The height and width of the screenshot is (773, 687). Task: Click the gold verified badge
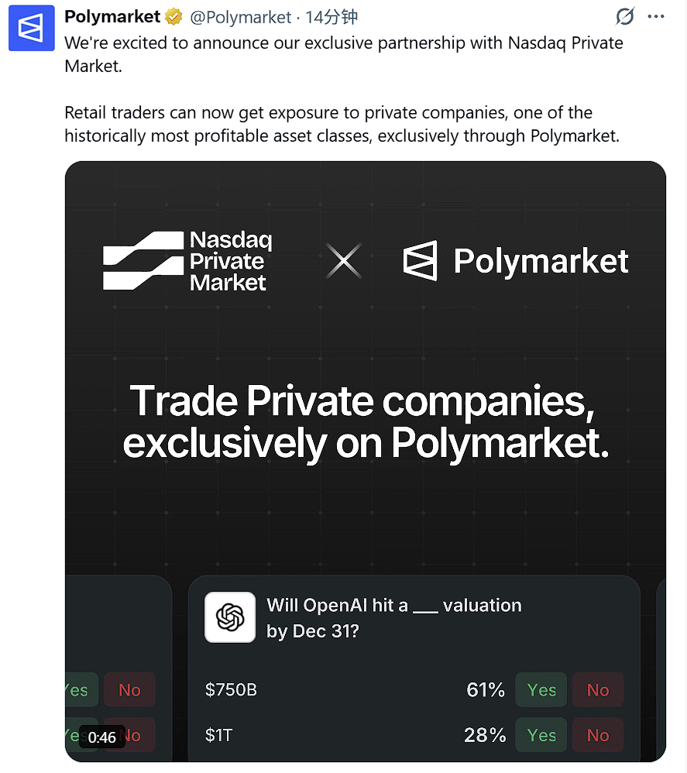click(x=173, y=17)
